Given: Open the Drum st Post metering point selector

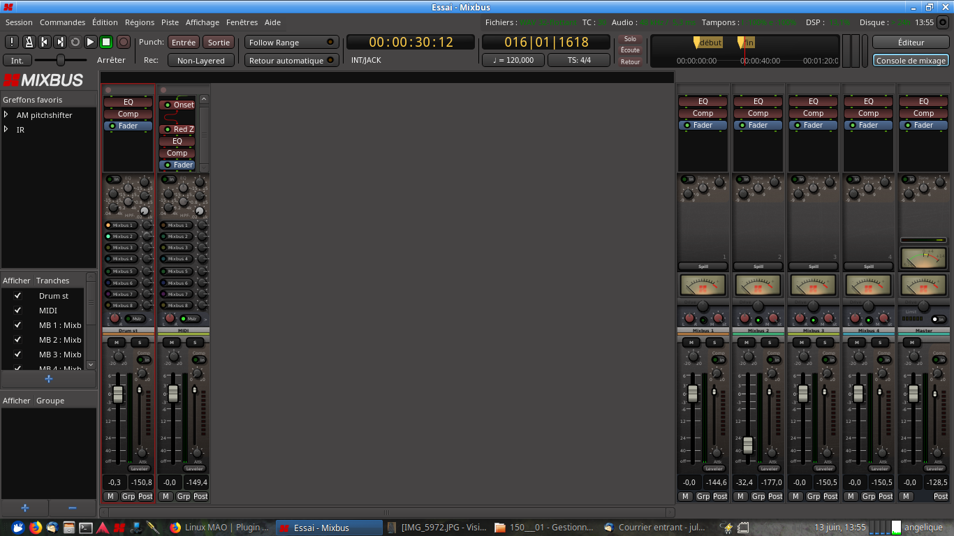Looking at the screenshot, I should coord(145,496).
